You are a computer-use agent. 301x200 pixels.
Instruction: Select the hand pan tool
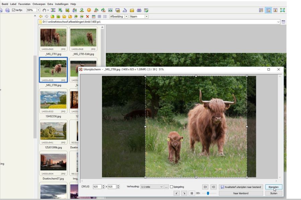(x=44, y=10)
